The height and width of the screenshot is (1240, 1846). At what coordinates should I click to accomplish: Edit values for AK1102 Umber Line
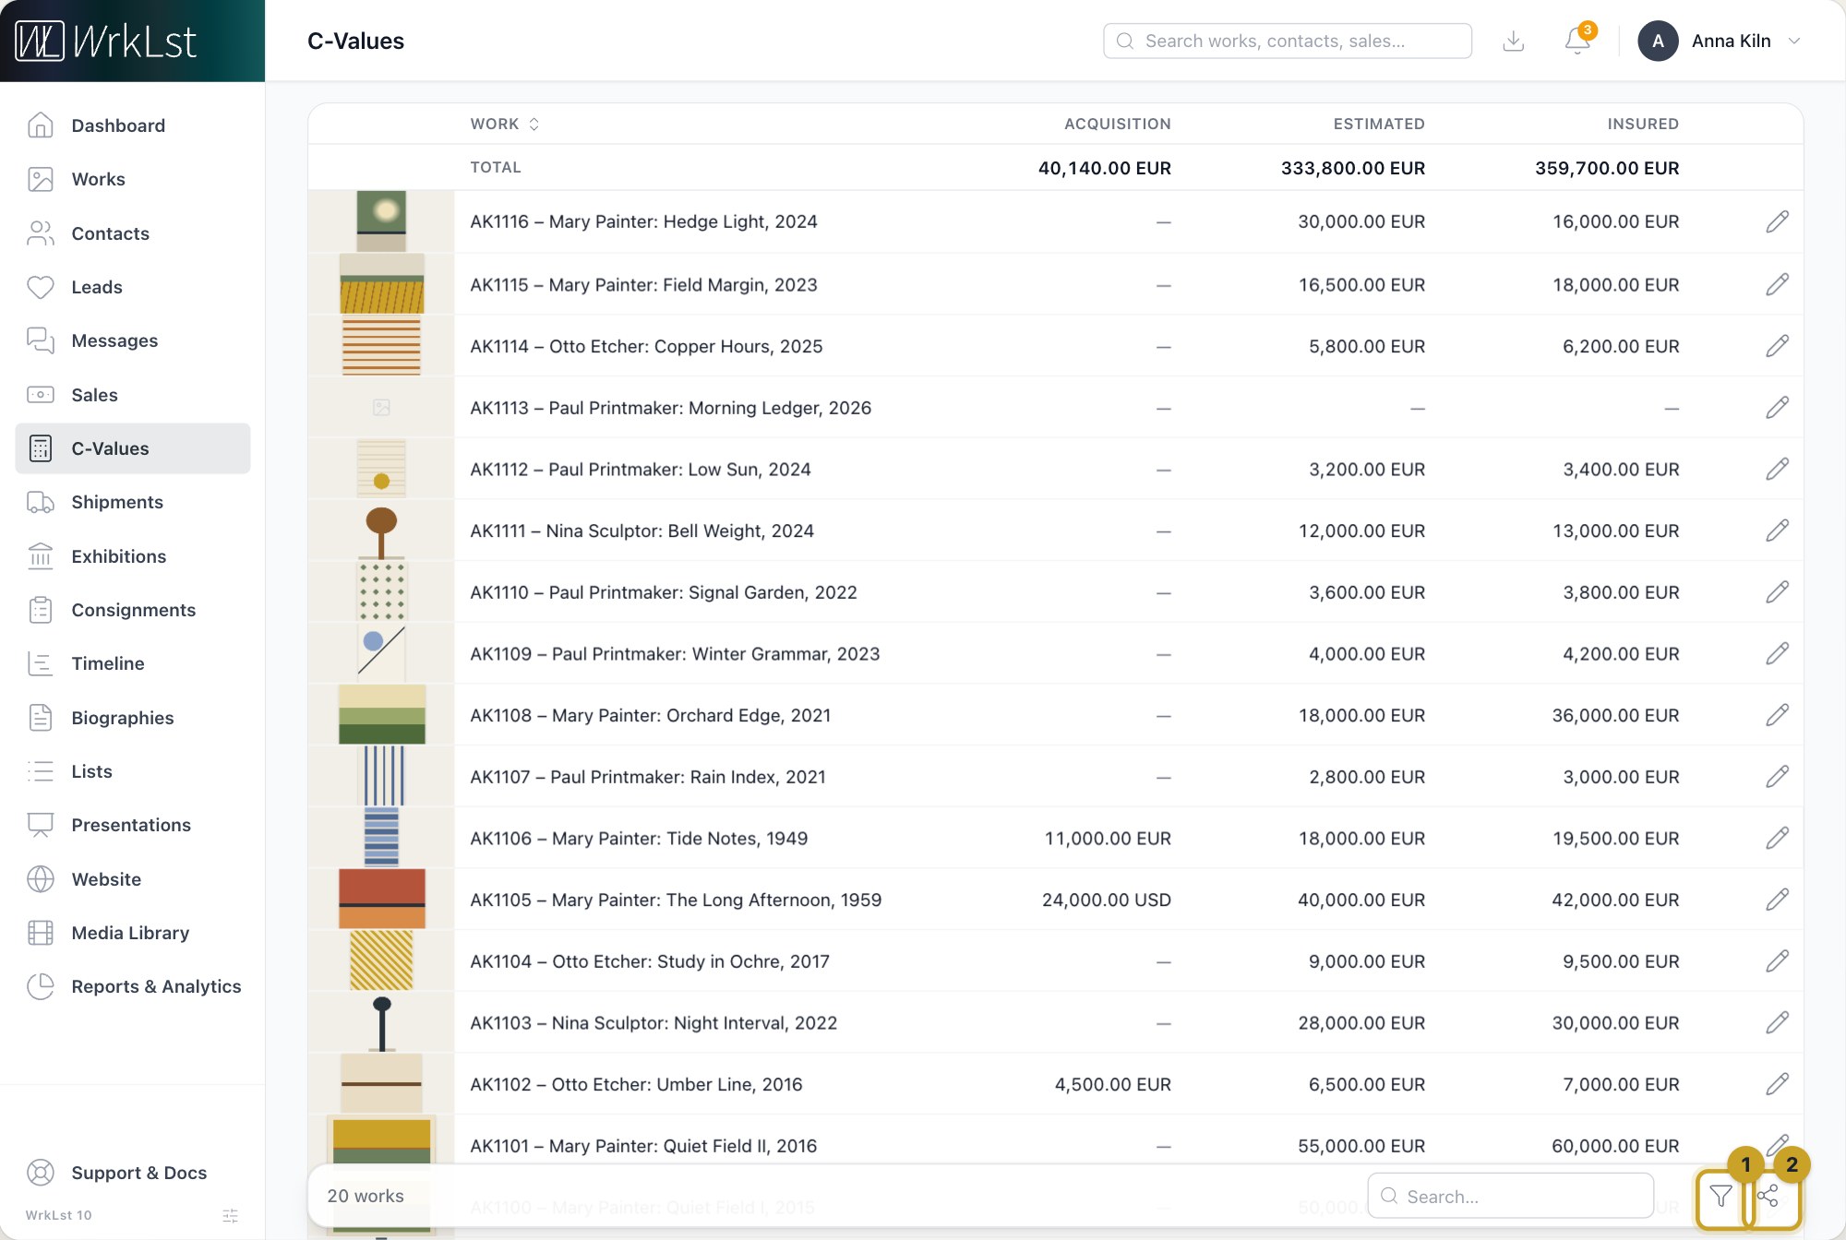pyautogui.click(x=1778, y=1084)
